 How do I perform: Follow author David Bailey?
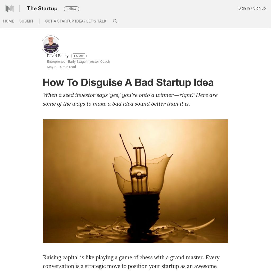click(x=79, y=56)
